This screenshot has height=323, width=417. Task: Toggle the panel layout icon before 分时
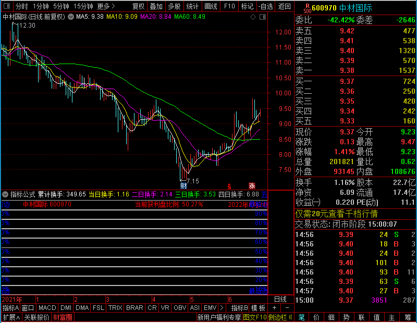(7, 6)
